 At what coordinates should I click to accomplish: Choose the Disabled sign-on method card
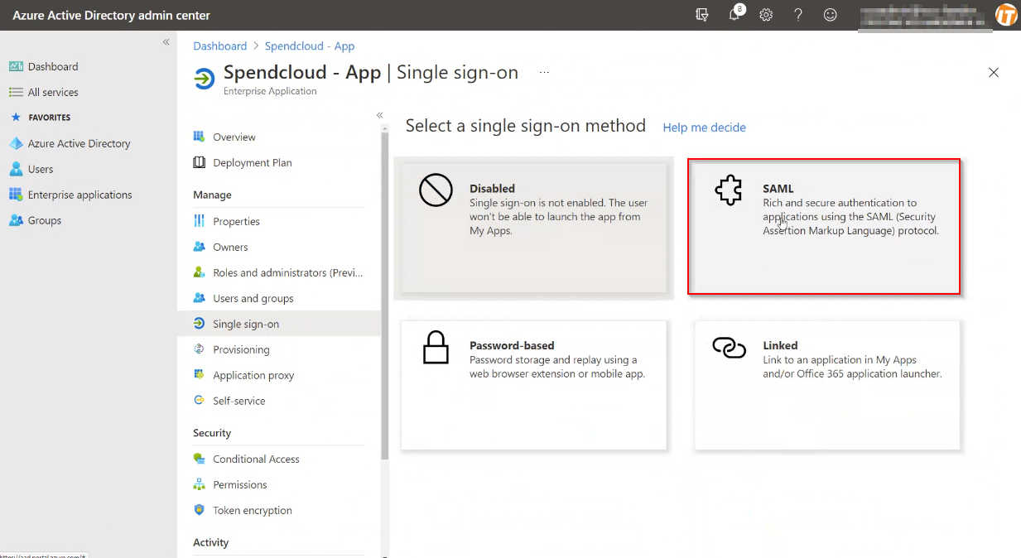[534, 228]
